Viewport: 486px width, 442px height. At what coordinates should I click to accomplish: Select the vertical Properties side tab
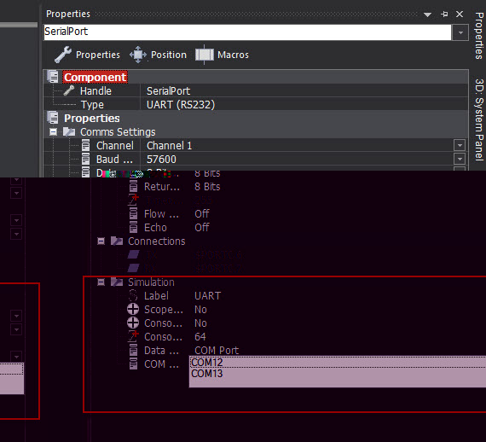point(479,35)
